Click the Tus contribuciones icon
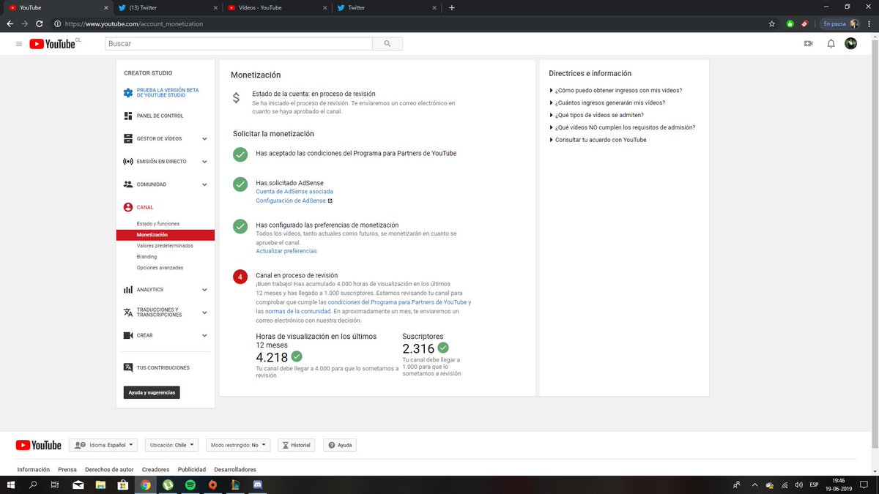Viewport: 879px width, 494px height. tap(128, 367)
